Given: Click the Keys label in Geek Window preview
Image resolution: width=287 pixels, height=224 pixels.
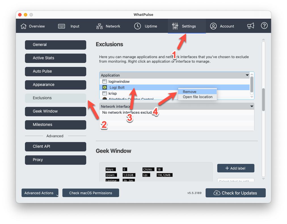Looking at the screenshot, I should click(111, 169).
